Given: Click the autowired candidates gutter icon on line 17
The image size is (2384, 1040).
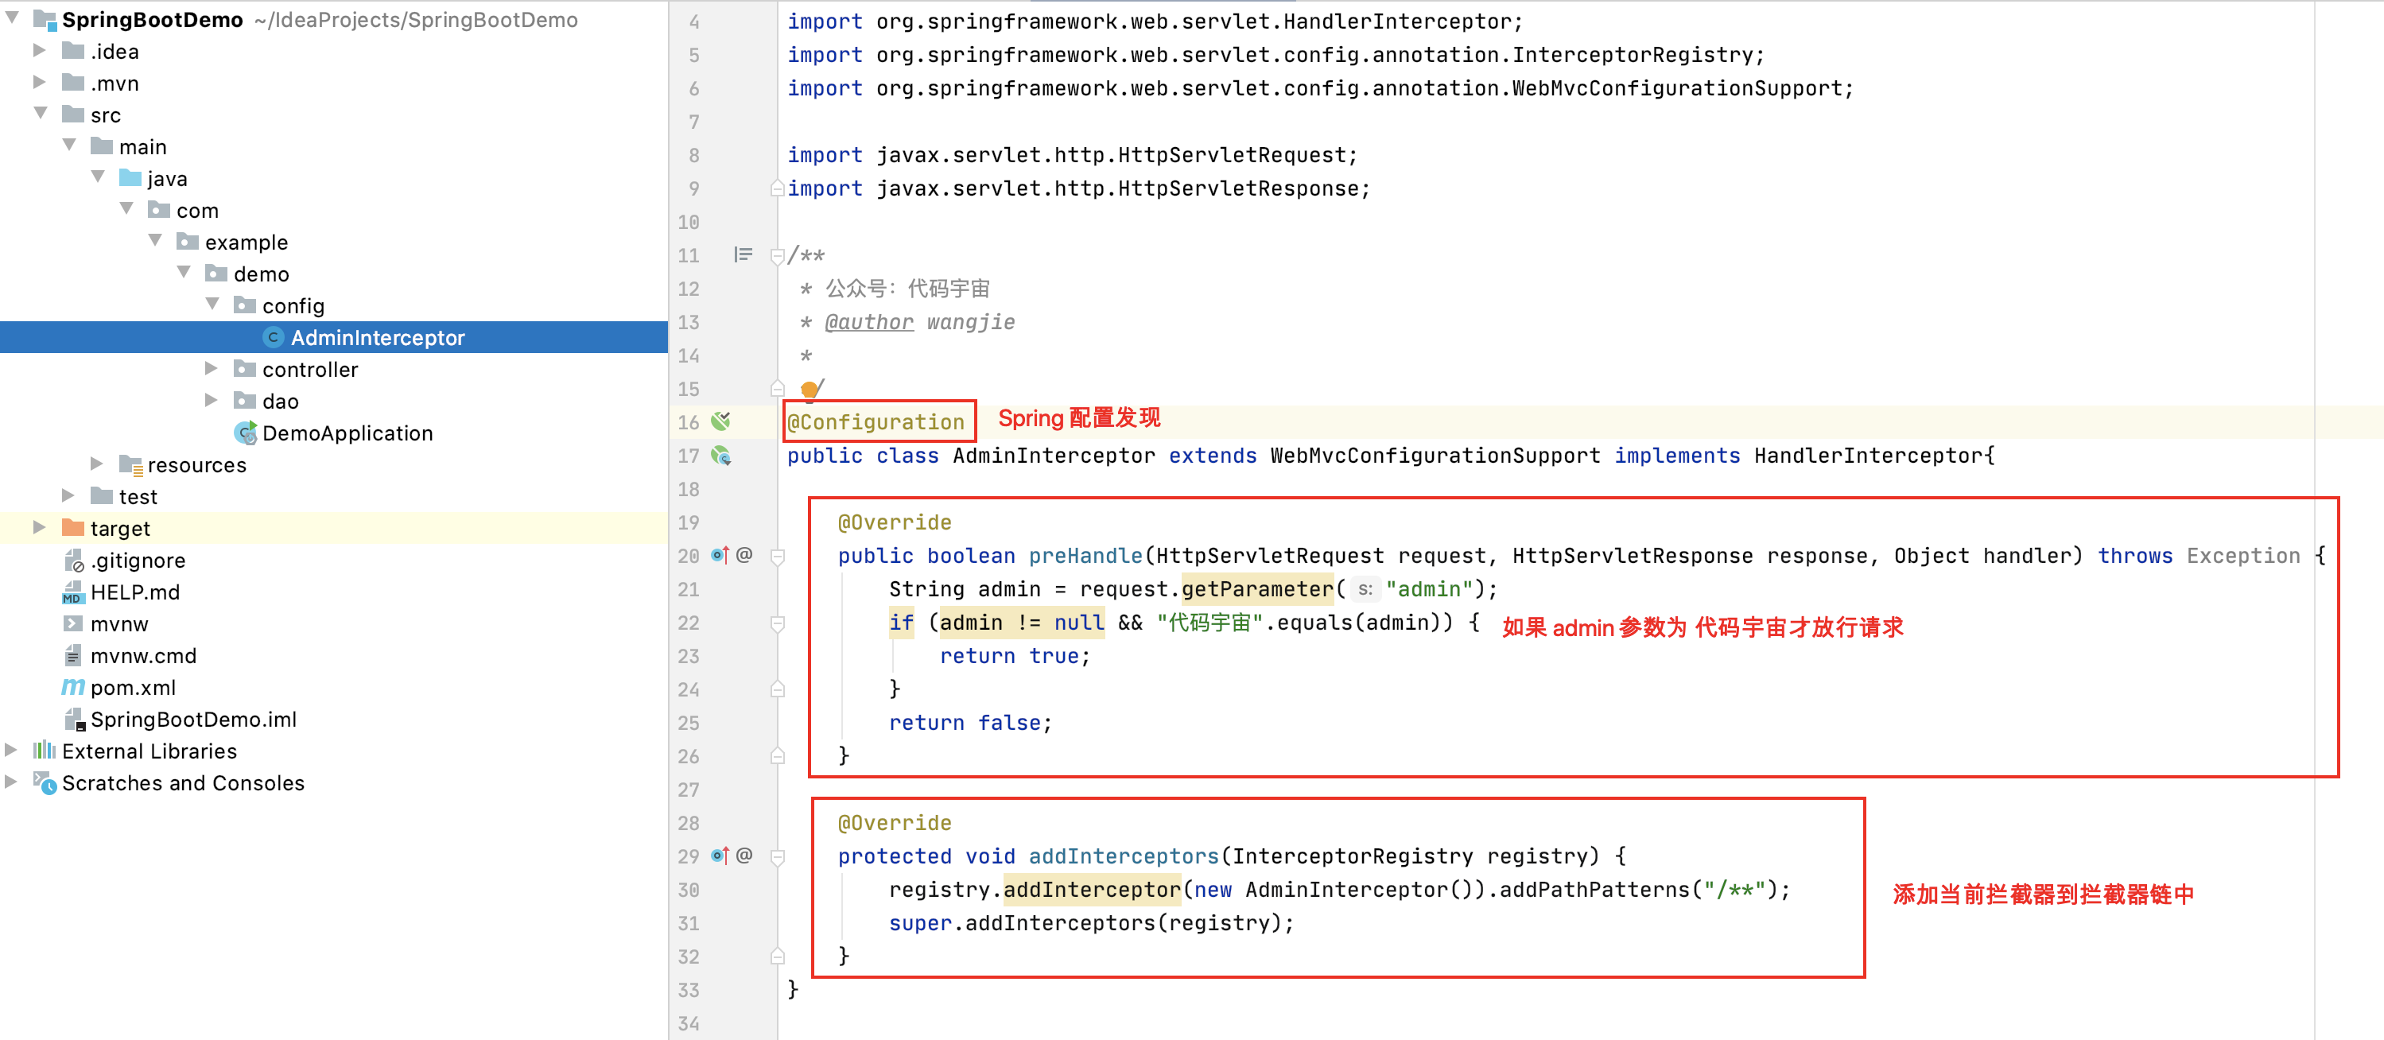Looking at the screenshot, I should (720, 456).
